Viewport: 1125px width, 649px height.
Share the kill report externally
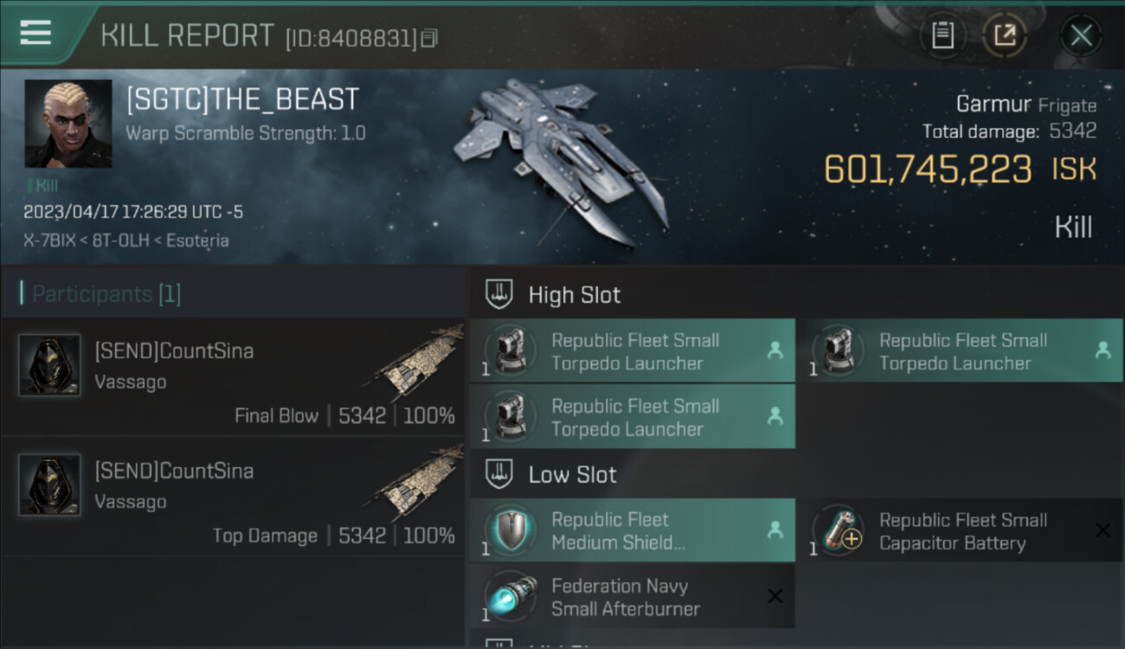(x=1005, y=35)
